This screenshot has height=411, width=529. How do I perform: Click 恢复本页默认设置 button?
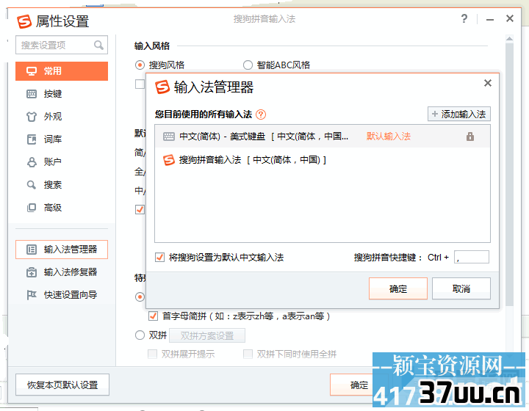click(62, 385)
